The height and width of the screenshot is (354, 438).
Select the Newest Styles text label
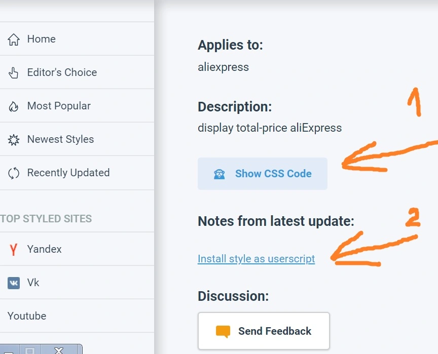(x=61, y=139)
